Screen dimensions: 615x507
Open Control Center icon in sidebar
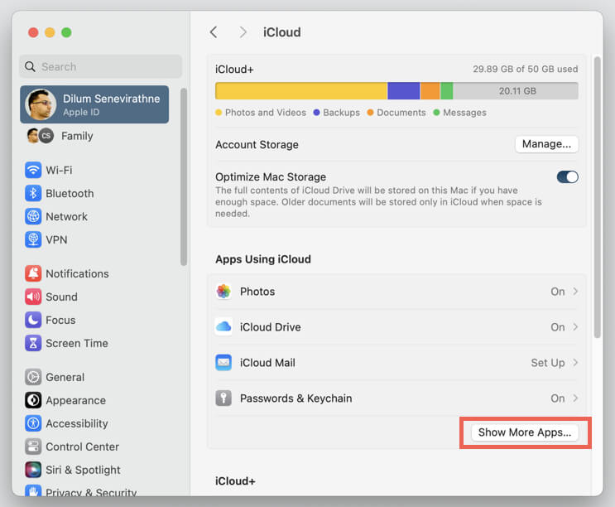click(33, 447)
